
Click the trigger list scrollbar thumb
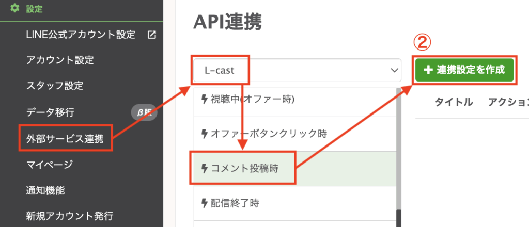pos(398,218)
